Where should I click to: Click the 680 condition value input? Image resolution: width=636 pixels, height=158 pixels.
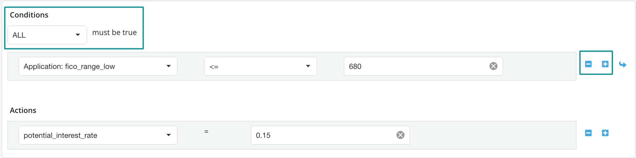[414, 66]
